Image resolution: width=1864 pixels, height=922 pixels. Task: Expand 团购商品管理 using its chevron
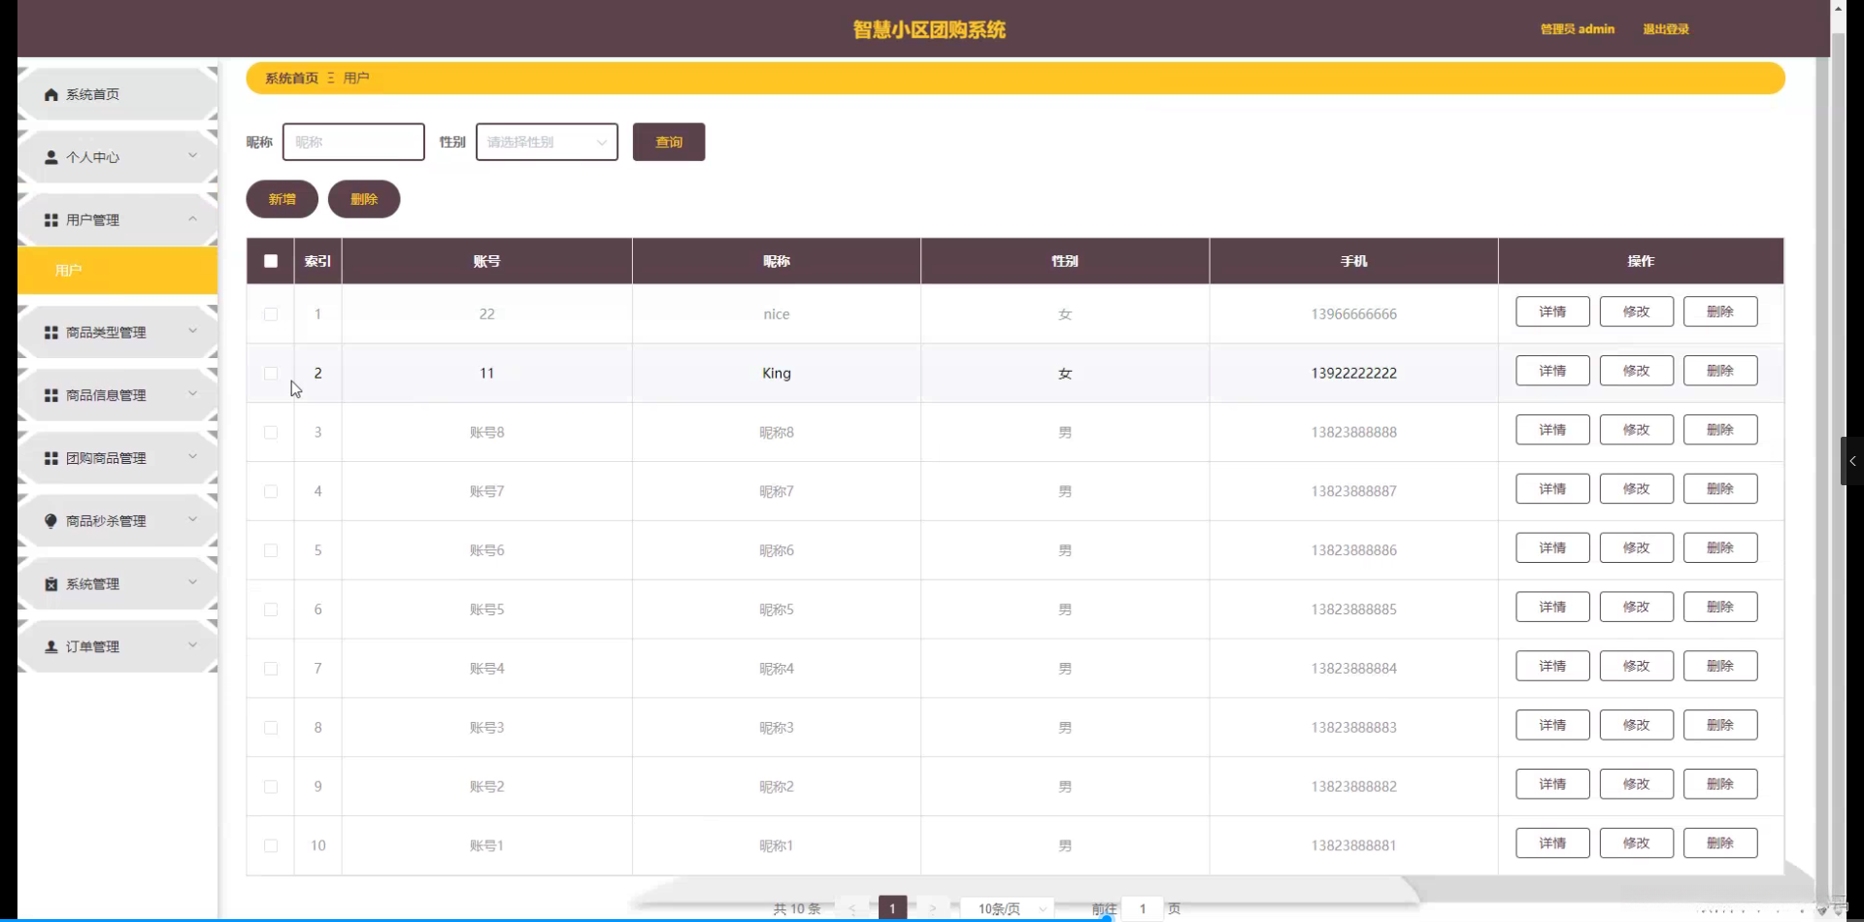[192, 456]
